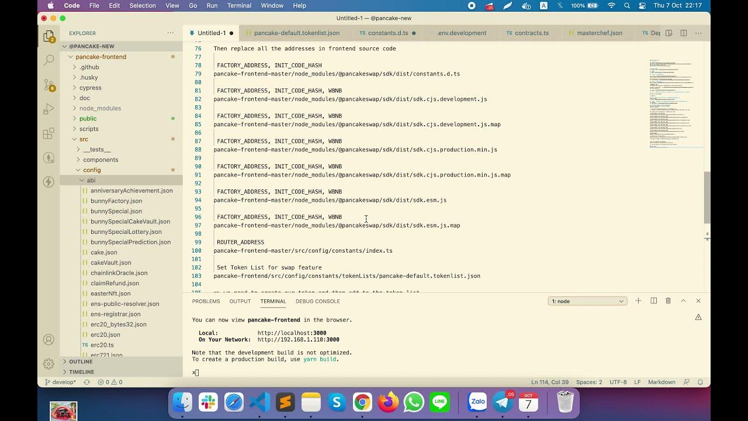Add a new terminal with plus icon

(638, 301)
